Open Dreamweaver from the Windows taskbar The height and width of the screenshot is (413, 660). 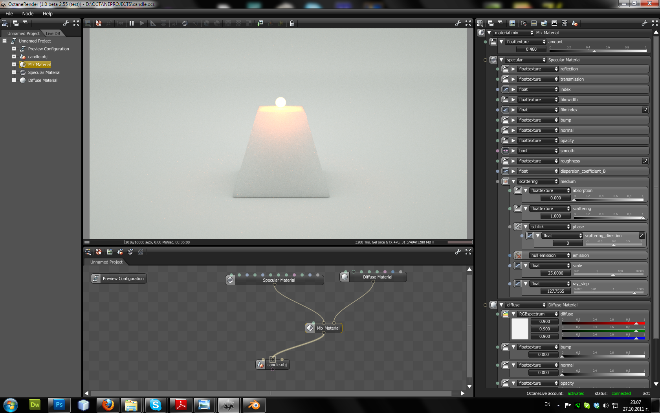(35, 405)
